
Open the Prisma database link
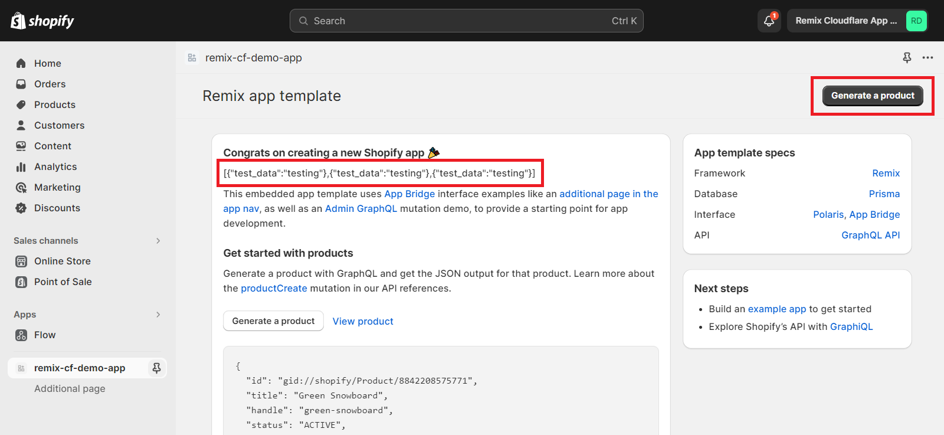click(884, 194)
